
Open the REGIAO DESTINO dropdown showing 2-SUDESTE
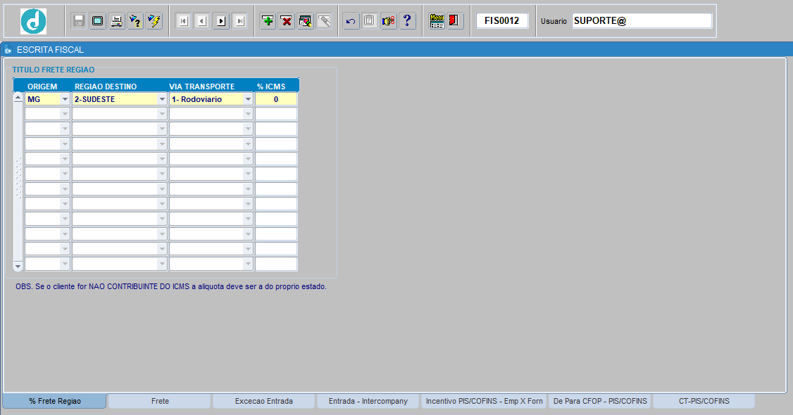(x=162, y=99)
